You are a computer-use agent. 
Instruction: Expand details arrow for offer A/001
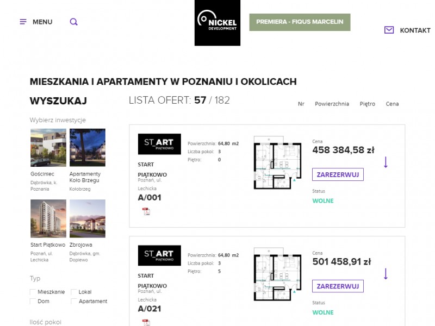point(386,162)
